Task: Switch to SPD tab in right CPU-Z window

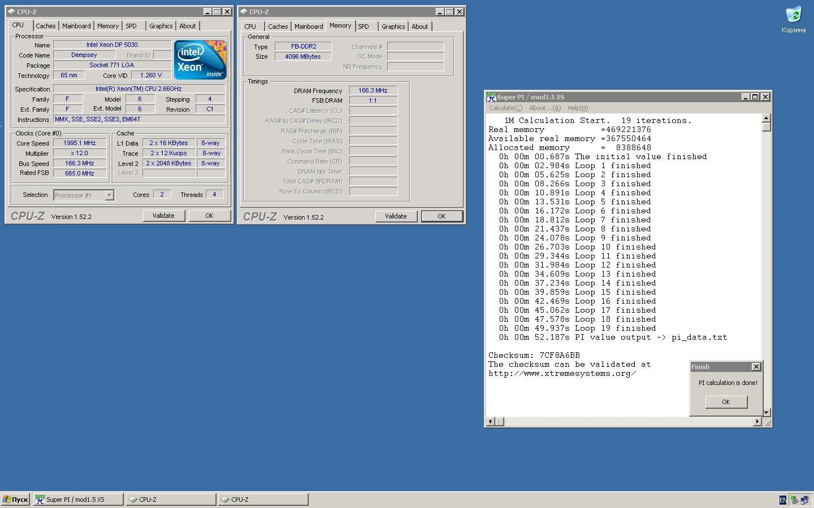Action: click(x=363, y=27)
